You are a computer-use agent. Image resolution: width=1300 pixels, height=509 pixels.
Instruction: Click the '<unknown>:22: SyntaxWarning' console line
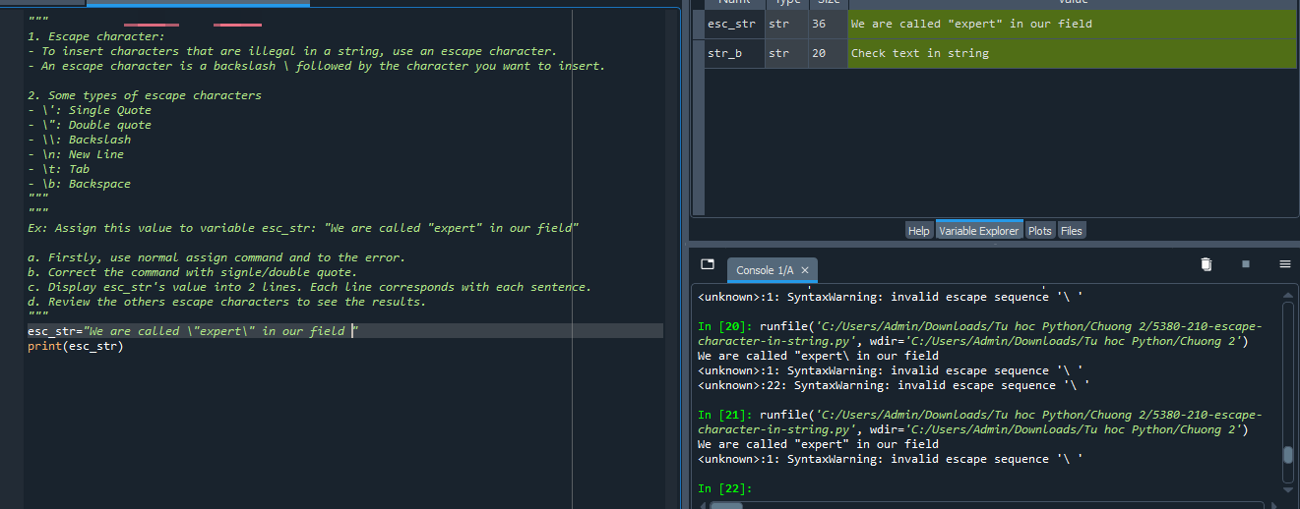(x=894, y=385)
